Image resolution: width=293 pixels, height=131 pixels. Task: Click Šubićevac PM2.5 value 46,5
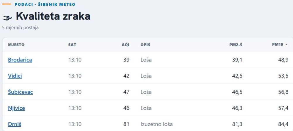(237, 92)
